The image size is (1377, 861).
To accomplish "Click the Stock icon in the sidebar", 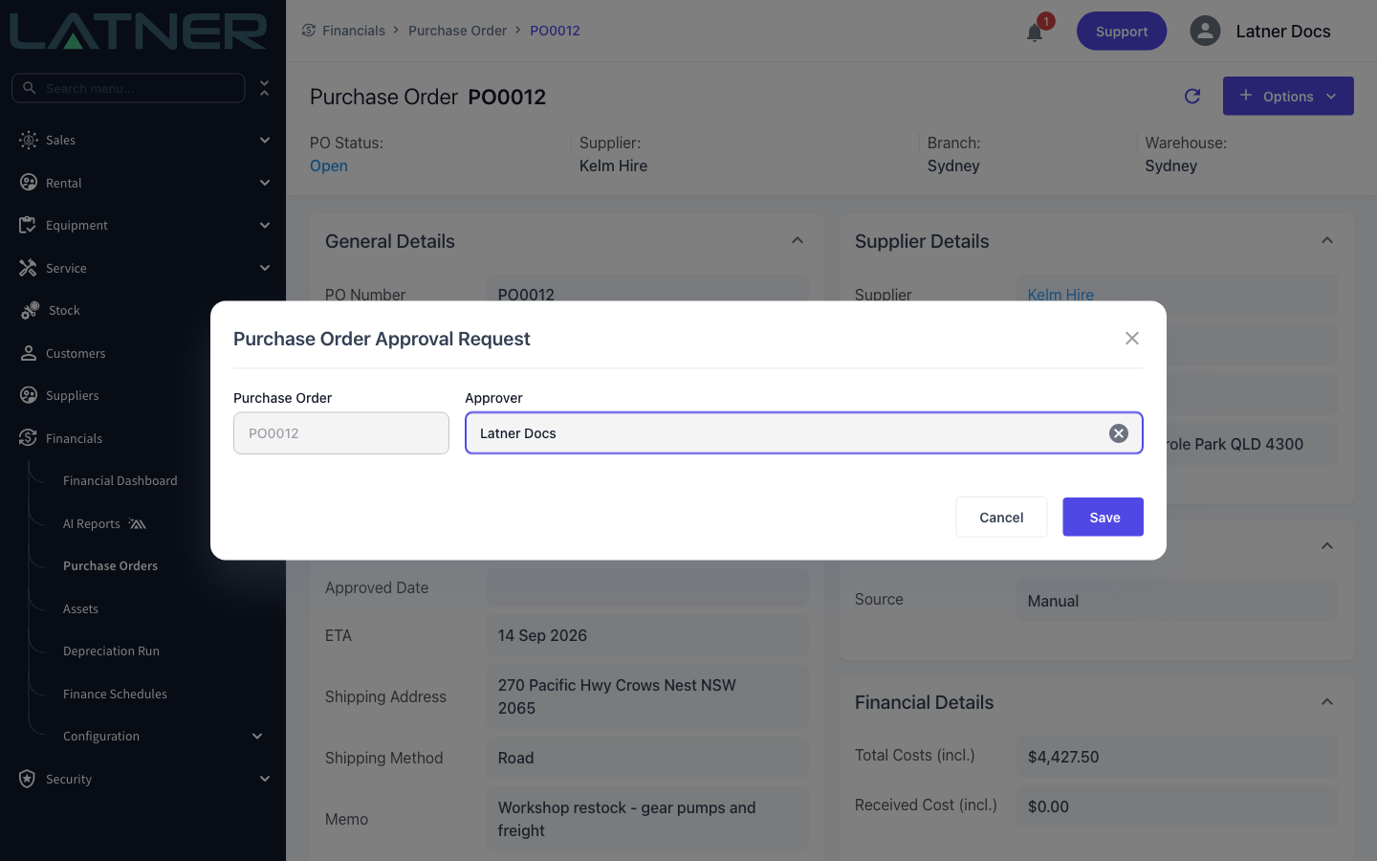I will 30,310.
